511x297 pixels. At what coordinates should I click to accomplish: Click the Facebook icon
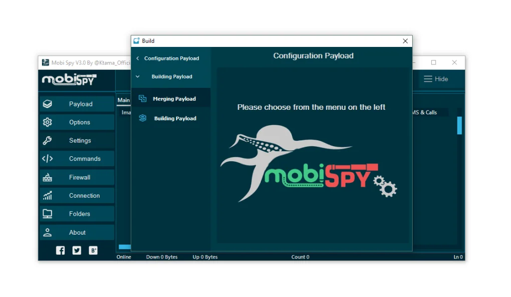pyautogui.click(x=60, y=250)
